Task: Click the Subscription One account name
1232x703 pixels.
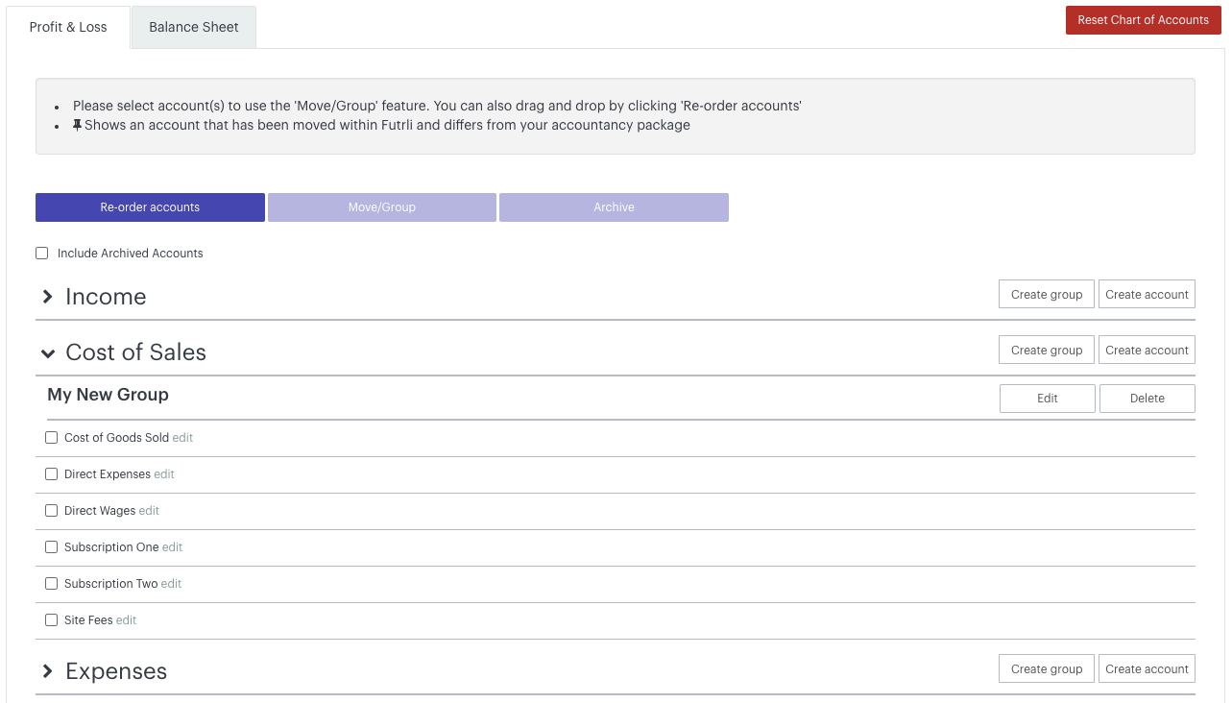Action: (x=111, y=547)
